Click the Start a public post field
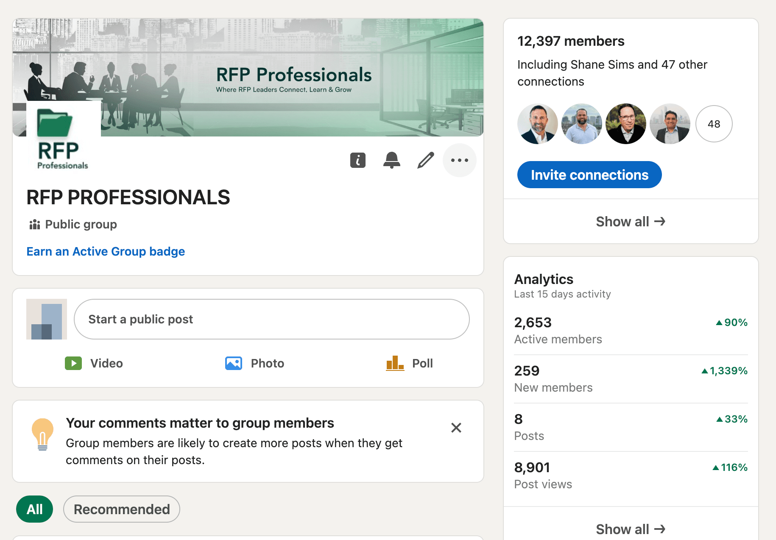This screenshot has width=776, height=540. tap(271, 319)
